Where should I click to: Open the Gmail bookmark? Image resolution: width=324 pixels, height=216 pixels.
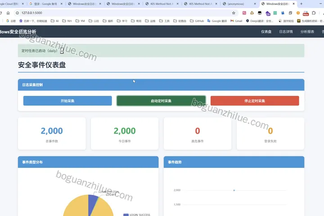click(236, 21)
